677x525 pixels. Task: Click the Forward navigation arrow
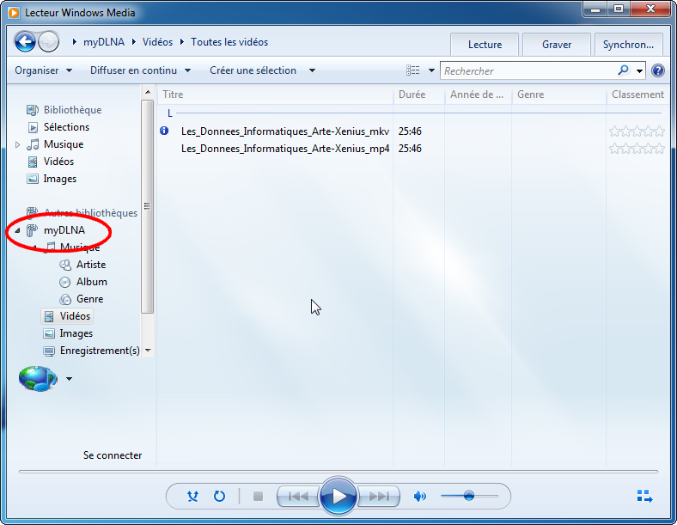tap(48, 42)
